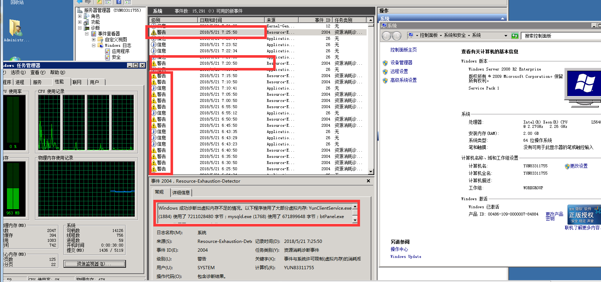The height and width of the screenshot is (282, 601).
Task: Click the help question-mark toolbar icon
Action: click(119, 2)
